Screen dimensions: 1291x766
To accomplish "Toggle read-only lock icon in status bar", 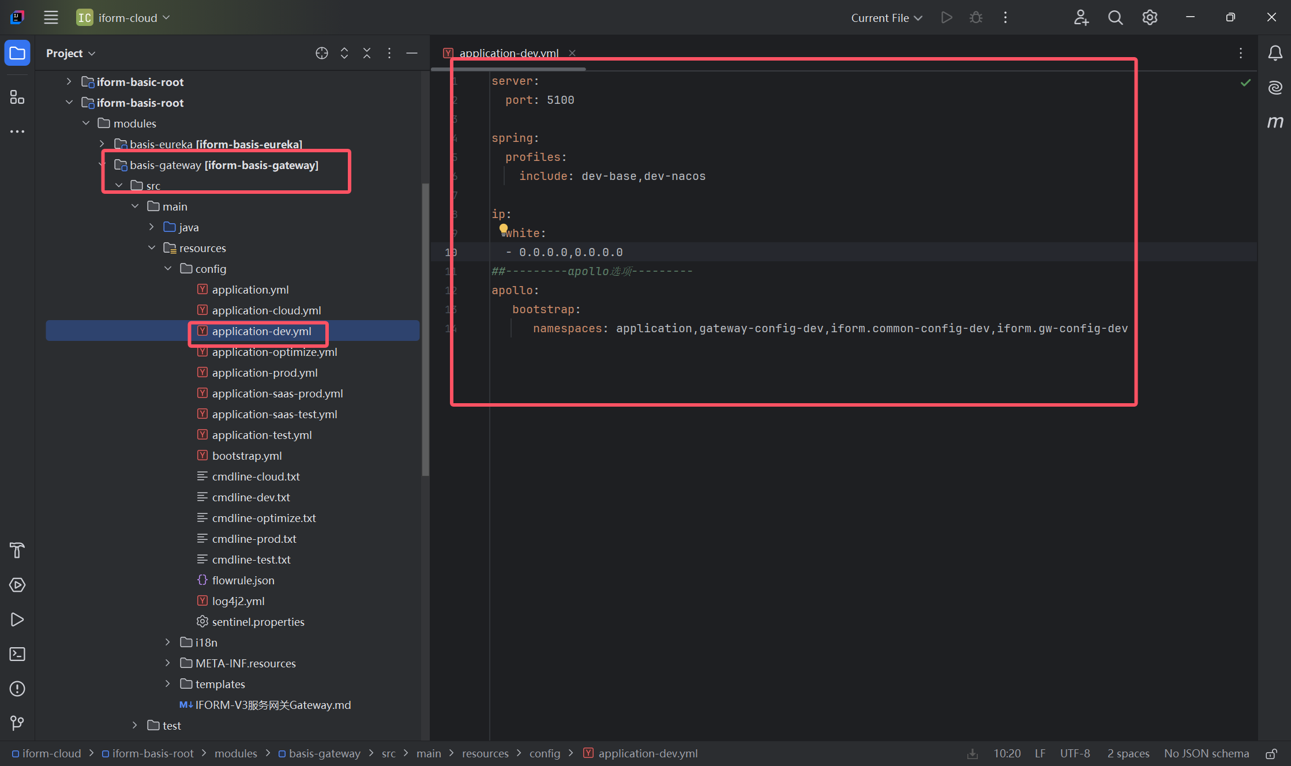I will pos(1271,753).
